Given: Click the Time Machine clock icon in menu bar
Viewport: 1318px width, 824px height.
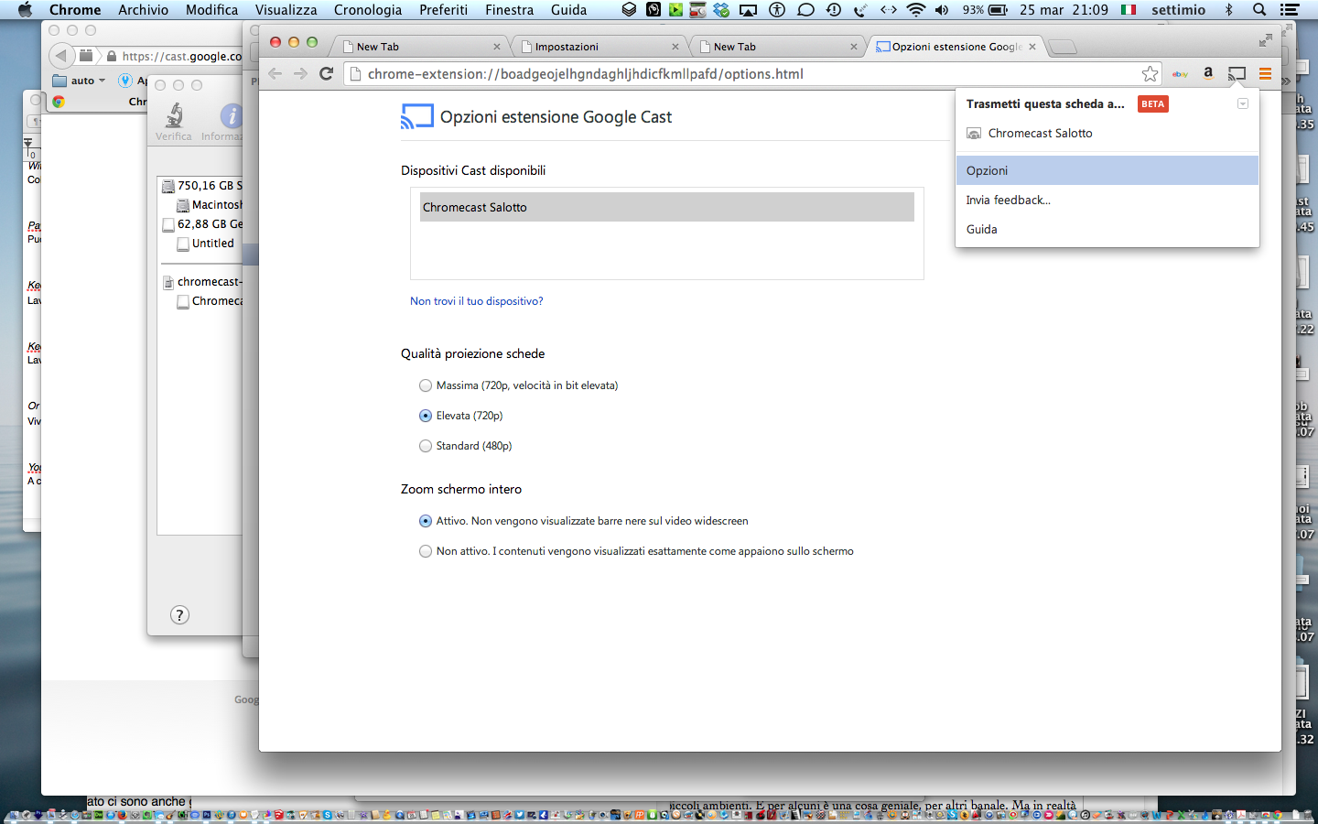Looking at the screenshot, I should [x=833, y=10].
